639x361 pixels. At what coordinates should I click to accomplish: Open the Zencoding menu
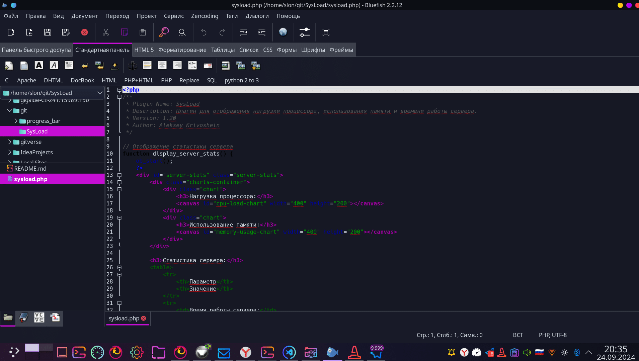pyautogui.click(x=205, y=16)
